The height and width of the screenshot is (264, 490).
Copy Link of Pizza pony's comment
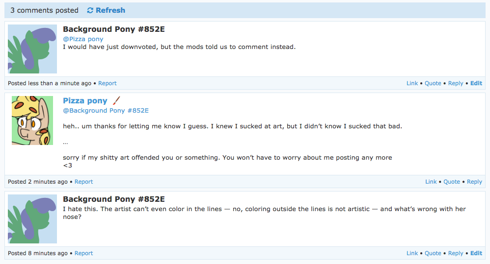pyautogui.click(x=431, y=182)
